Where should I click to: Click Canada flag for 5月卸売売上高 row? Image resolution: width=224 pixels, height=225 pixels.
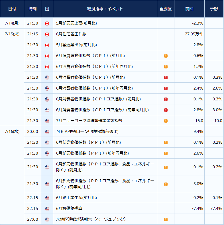(x=47, y=23)
